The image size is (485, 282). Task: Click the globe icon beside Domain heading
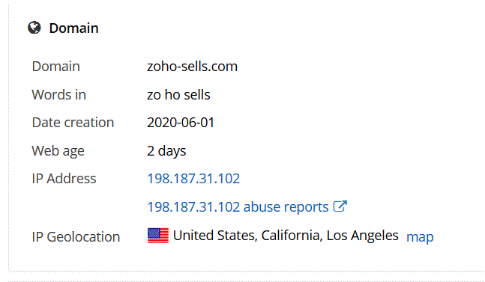[34, 28]
